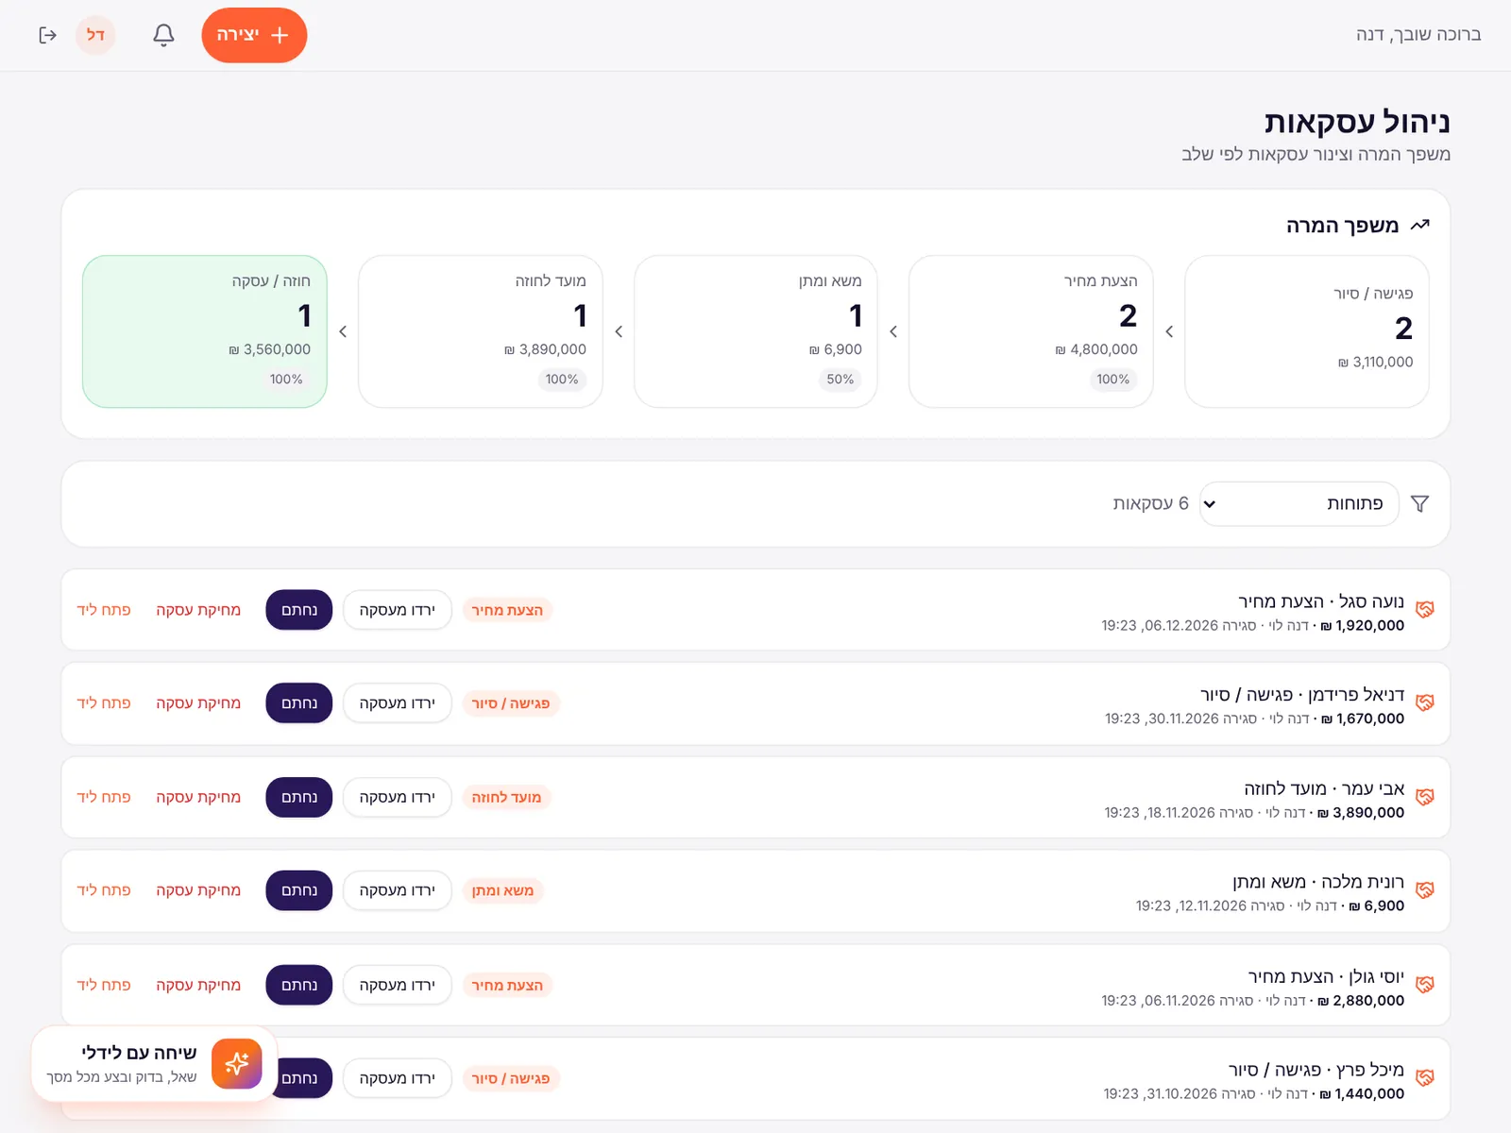Click the filter funnel icon
The width and height of the screenshot is (1511, 1133).
(1419, 504)
